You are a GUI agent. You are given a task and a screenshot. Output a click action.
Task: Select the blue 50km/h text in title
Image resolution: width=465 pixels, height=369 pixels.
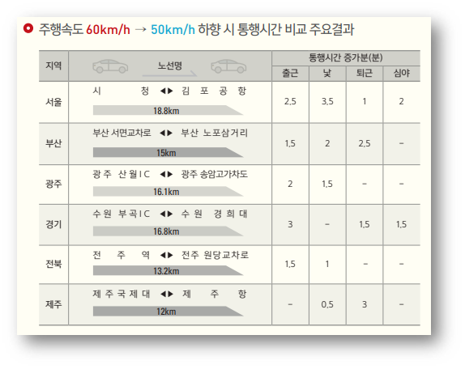(173, 29)
